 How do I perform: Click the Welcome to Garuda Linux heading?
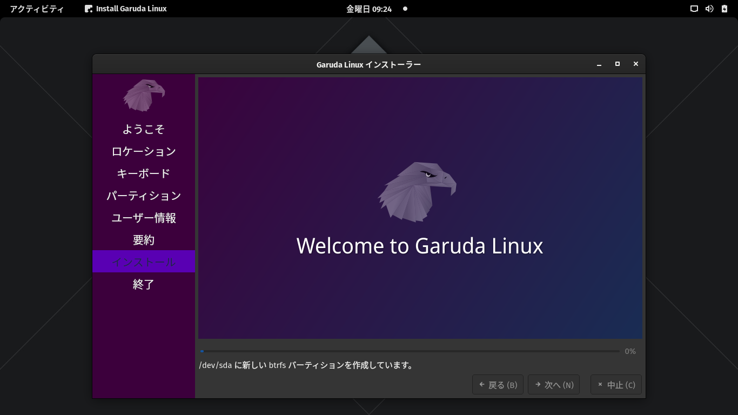[x=420, y=246]
